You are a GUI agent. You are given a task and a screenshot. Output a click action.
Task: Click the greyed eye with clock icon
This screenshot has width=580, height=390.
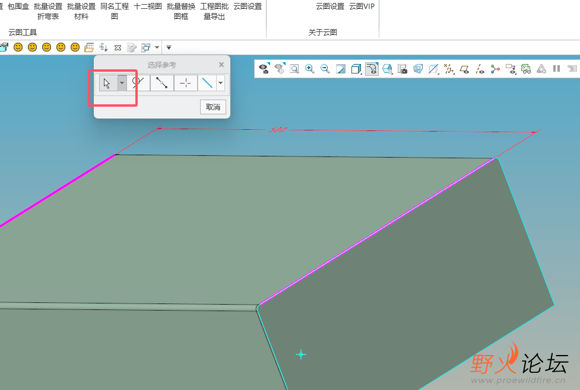point(280,68)
